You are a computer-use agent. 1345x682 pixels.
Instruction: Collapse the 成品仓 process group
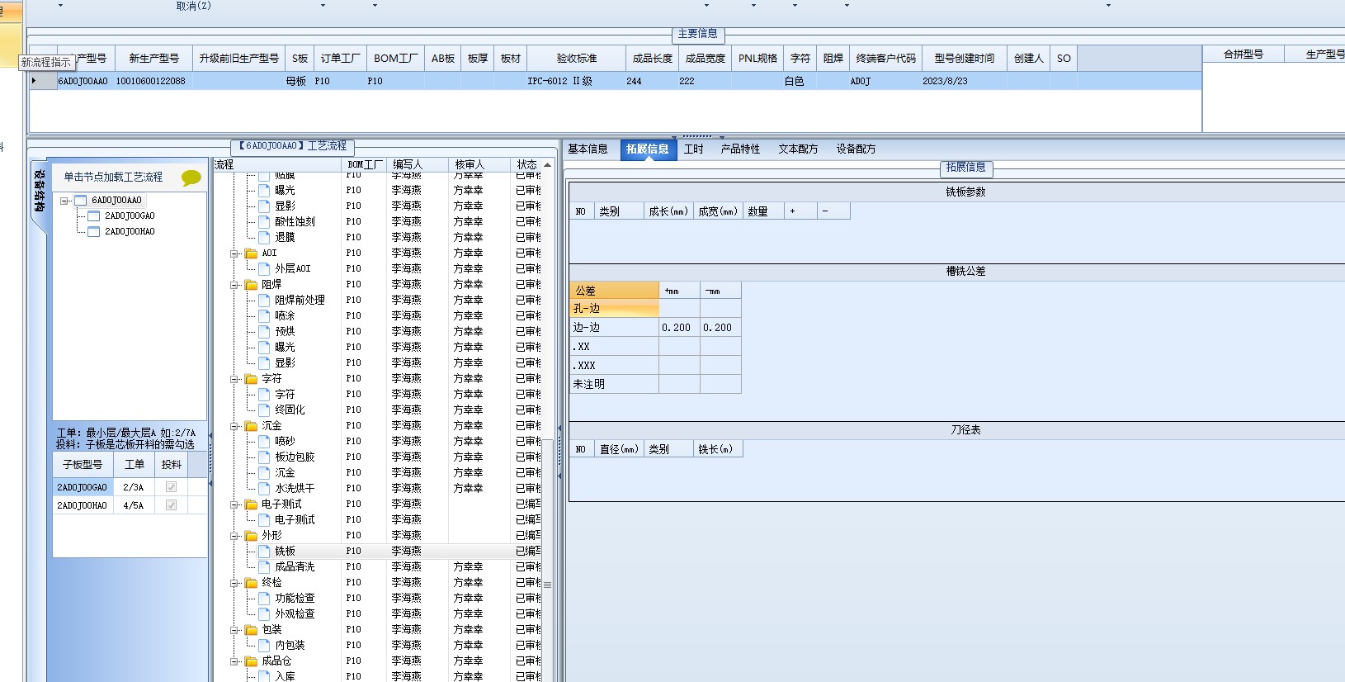[235, 661]
